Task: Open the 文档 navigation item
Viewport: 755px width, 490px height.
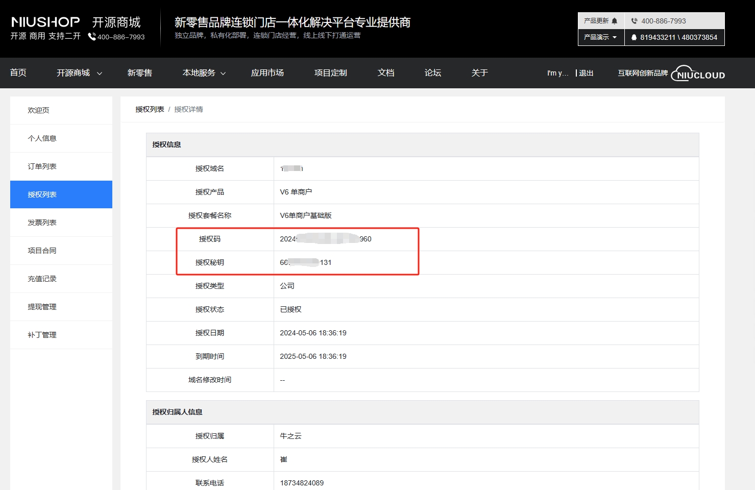Action: pos(386,73)
